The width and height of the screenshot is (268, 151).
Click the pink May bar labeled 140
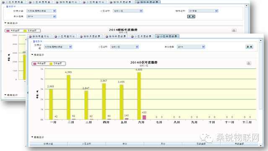point(127,119)
